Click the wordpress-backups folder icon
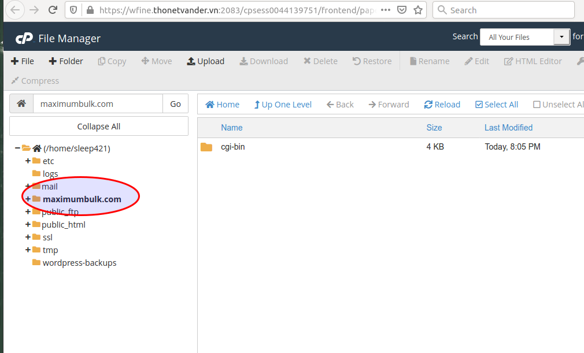 coord(36,262)
